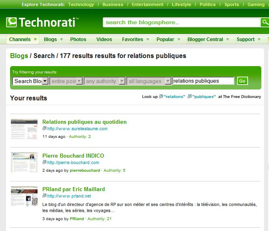Click Authority: 21 link
The image size is (269, 231).
99,219
